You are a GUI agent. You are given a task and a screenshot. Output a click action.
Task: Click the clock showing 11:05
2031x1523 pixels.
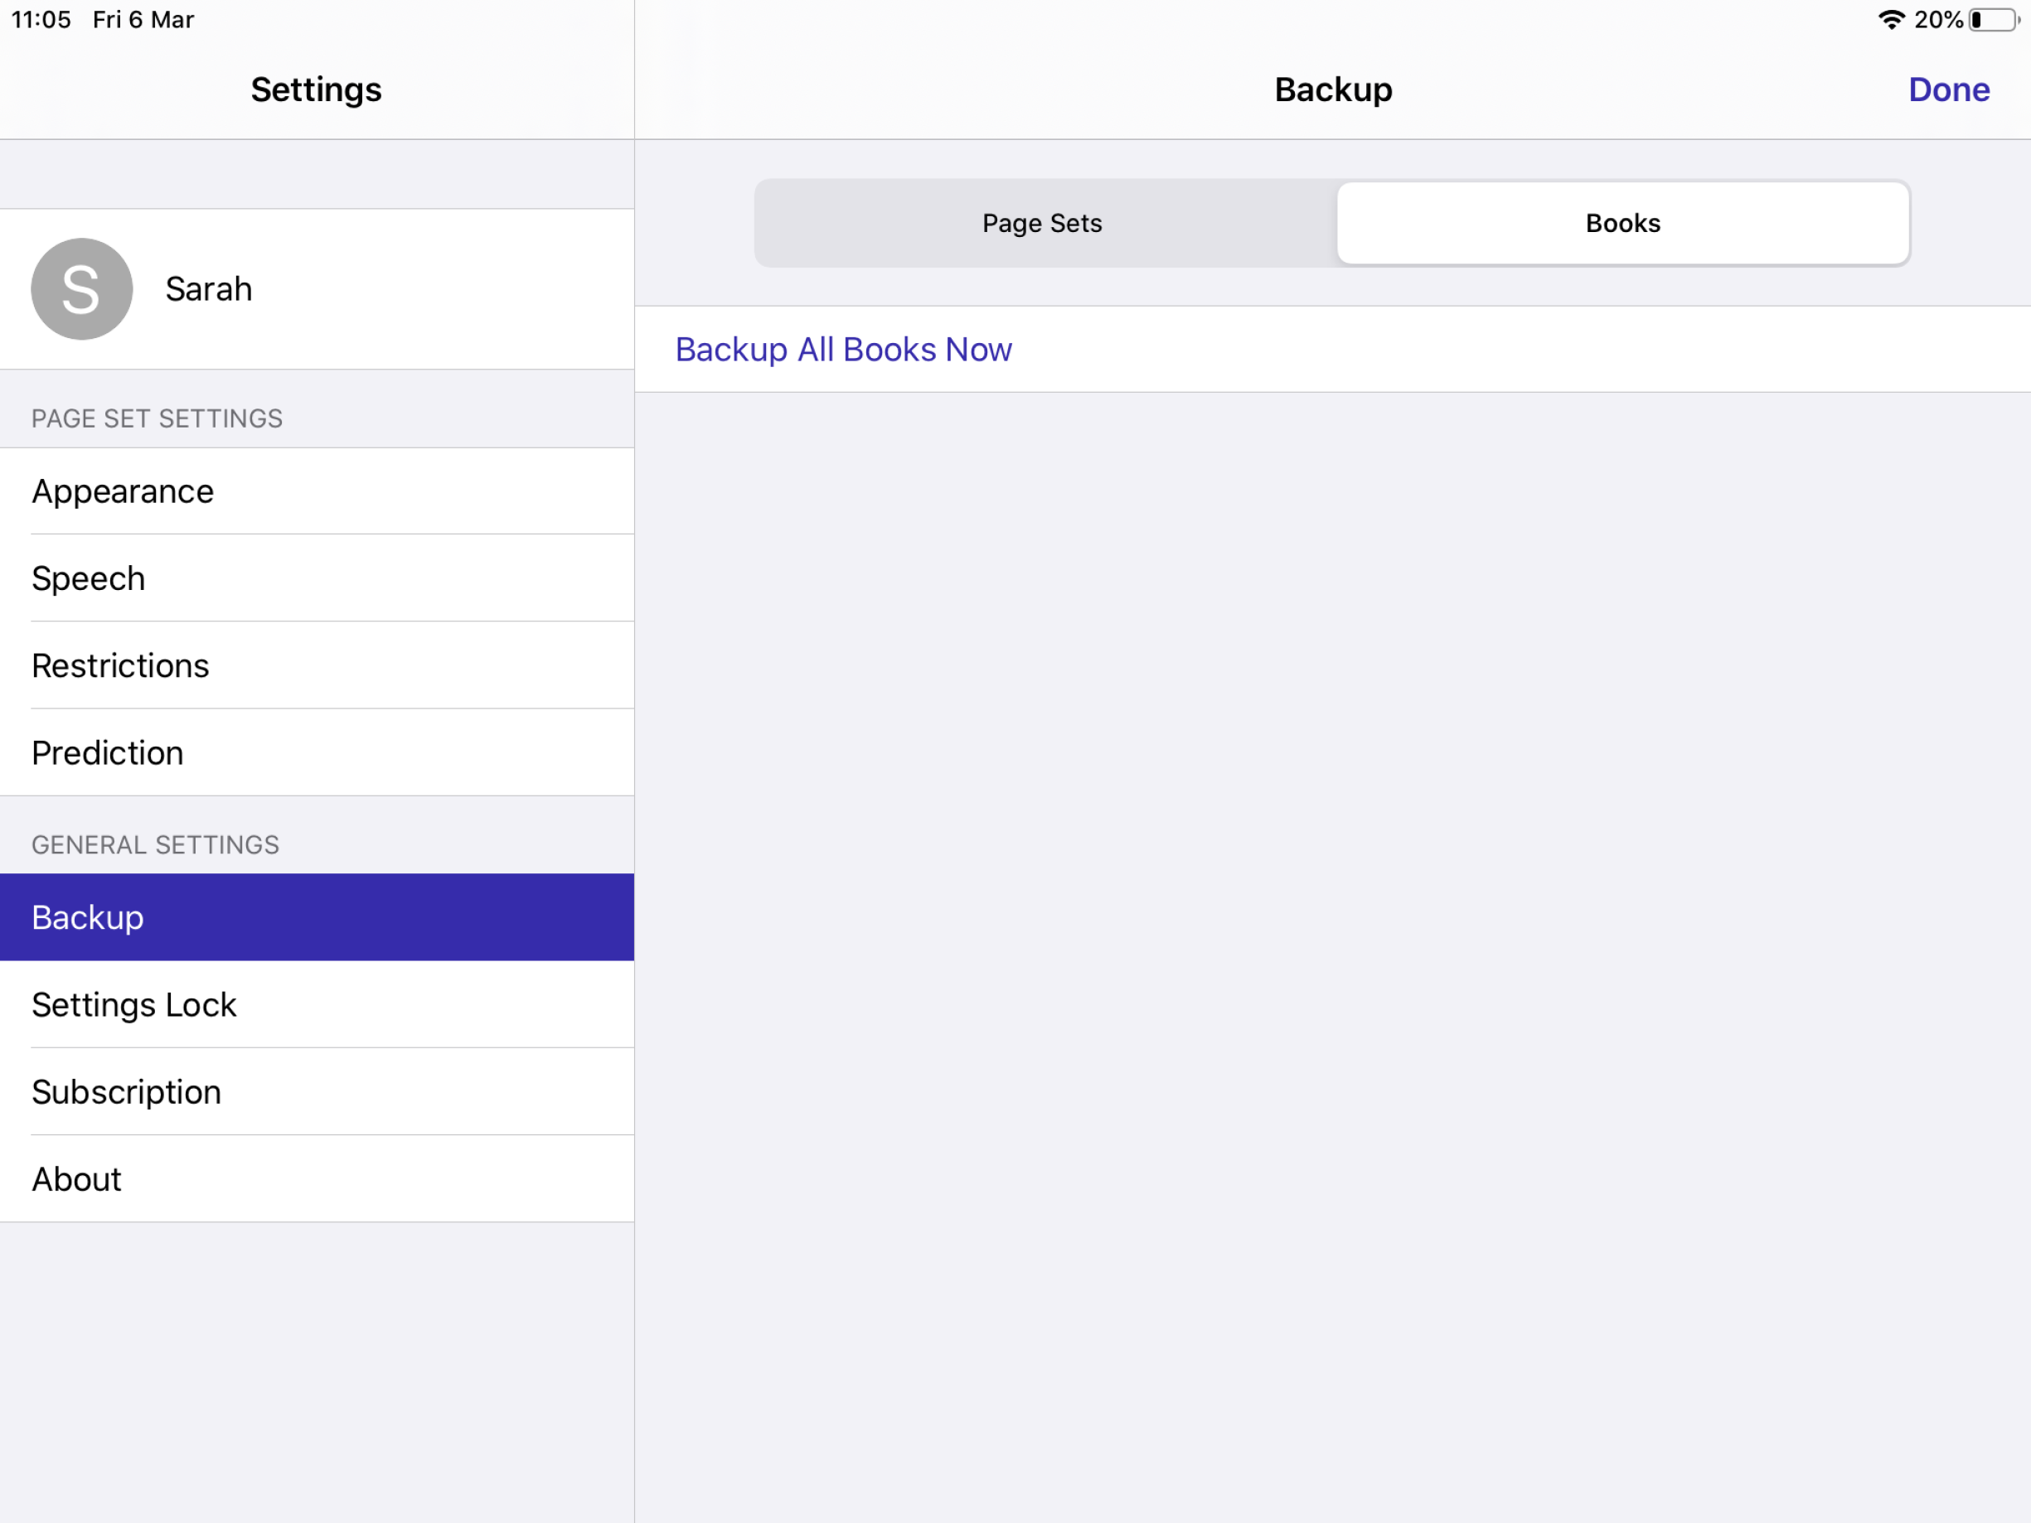[41, 18]
